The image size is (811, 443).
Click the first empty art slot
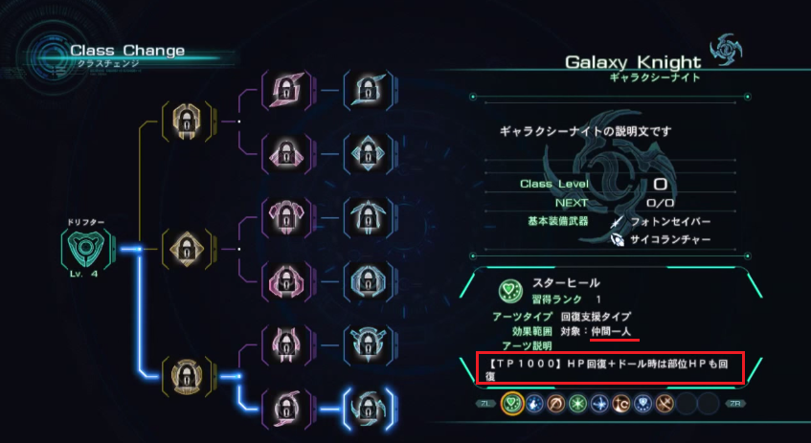(x=687, y=403)
